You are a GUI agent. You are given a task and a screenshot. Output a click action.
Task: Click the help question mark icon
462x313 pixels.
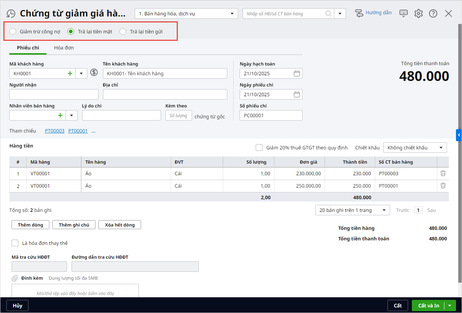tap(433, 13)
